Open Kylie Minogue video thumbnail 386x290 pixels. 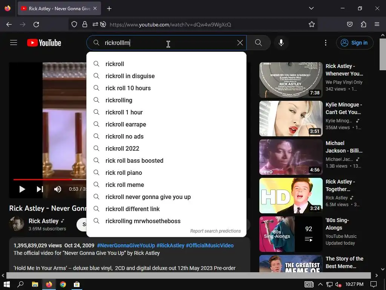click(291, 118)
